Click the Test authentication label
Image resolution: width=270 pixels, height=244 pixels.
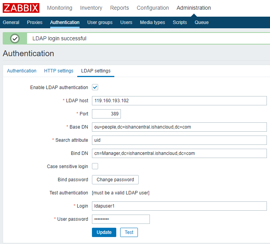click(x=69, y=193)
